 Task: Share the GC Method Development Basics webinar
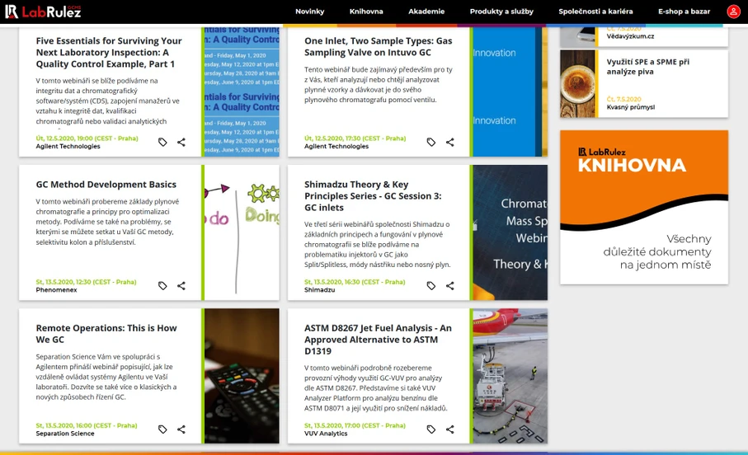click(x=181, y=286)
